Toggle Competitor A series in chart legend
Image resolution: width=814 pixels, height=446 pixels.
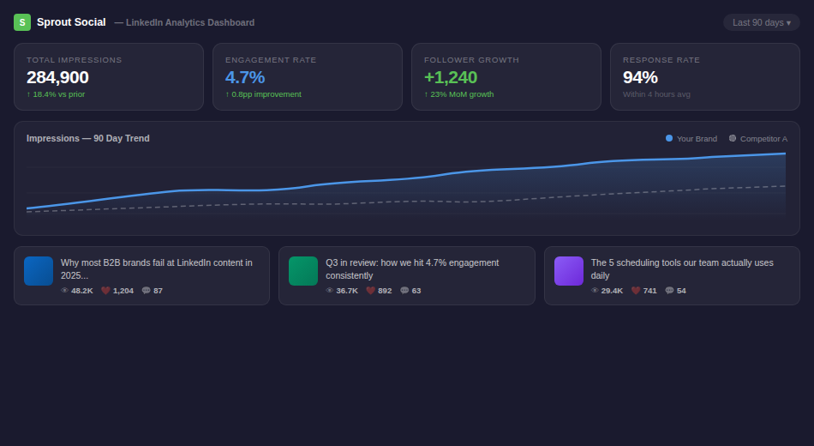point(758,138)
